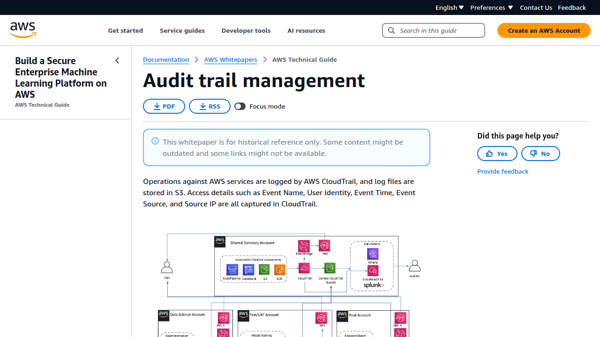Click the info icon in the notice box
The image size is (600, 337).
(155, 141)
